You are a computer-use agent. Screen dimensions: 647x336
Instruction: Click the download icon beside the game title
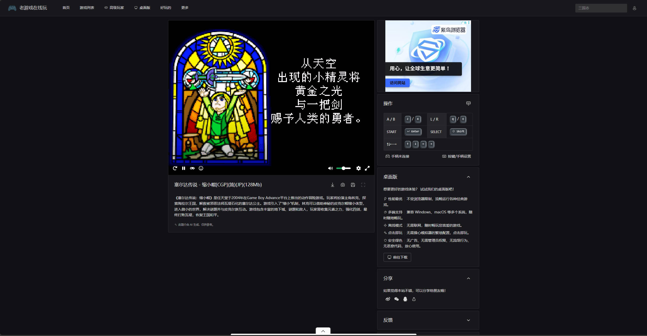tap(333, 185)
